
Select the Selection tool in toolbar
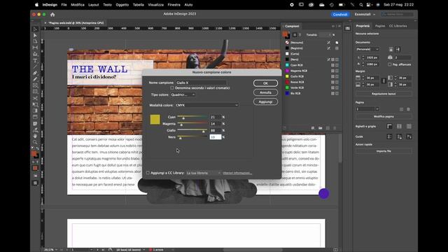coord(35,29)
